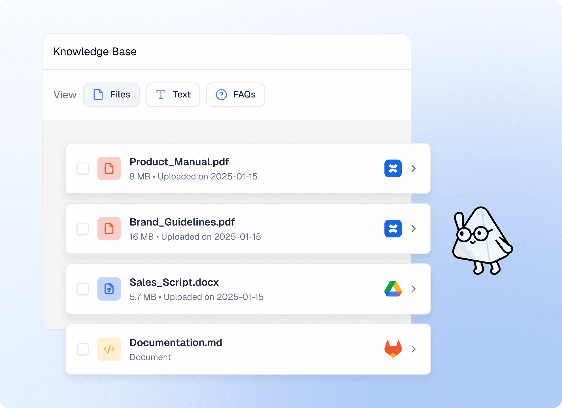562x408 pixels.
Task: Tick the Sales_Script.docx checkbox
Action: pyautogui.click(x=83, y=289)
